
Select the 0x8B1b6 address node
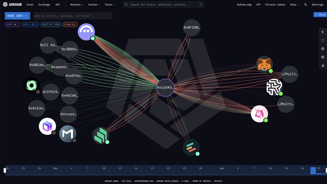[x=38, y=65]
